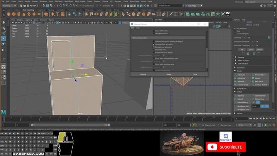This screenshot has width=277, height=156.
Task: Select the Tweak/Marquee radio option
Action: (x=235, y=34)
